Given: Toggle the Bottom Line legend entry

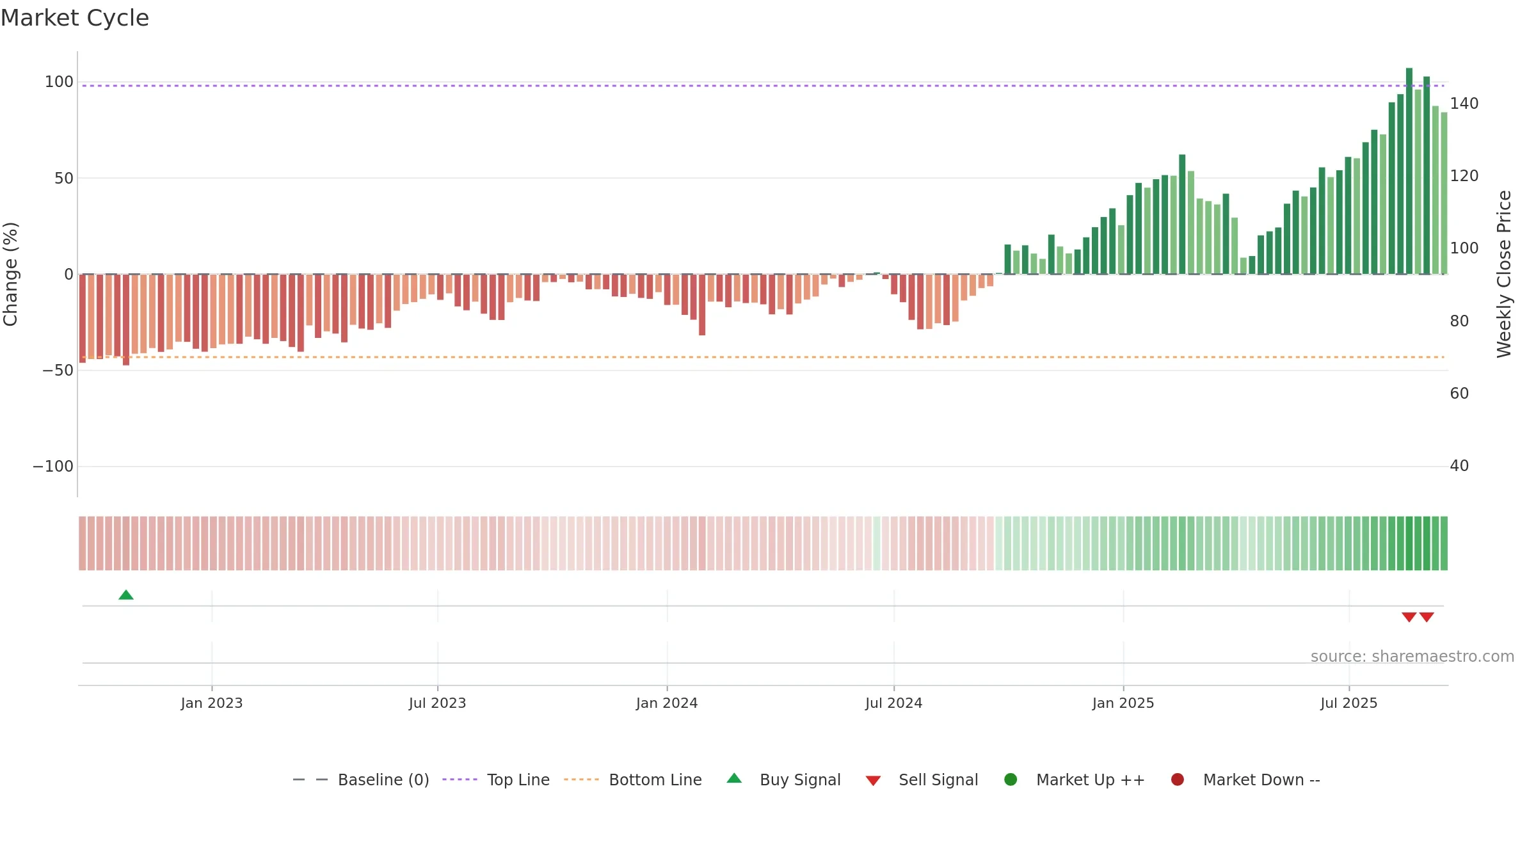Looking at the screenshot, I should [633, 780].
